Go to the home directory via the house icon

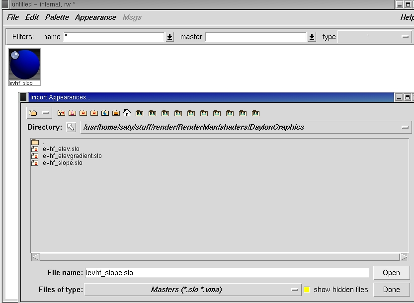127,113
